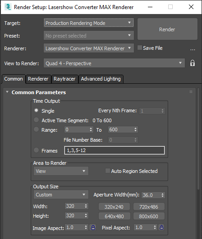Collapse the Common Parameters rollout
The image size is (202, 239).
7,92
